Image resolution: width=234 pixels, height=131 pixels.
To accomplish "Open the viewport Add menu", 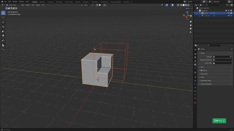I will coord(33,5).
